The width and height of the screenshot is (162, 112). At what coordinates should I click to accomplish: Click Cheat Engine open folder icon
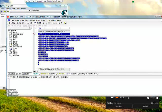(x=5, y=11)
